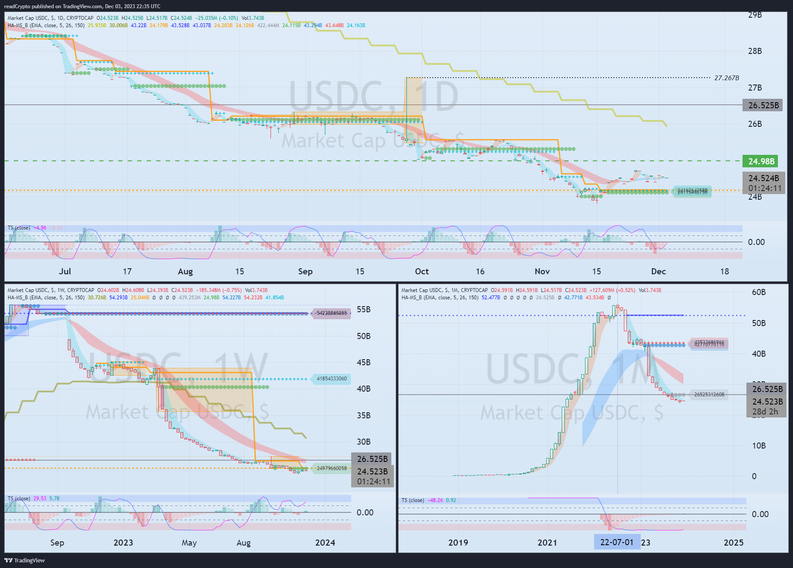The height and width of the screenshot is (568, 793).
Task: Click the 26.525B price label on daily chart
Action: [762, 105]
